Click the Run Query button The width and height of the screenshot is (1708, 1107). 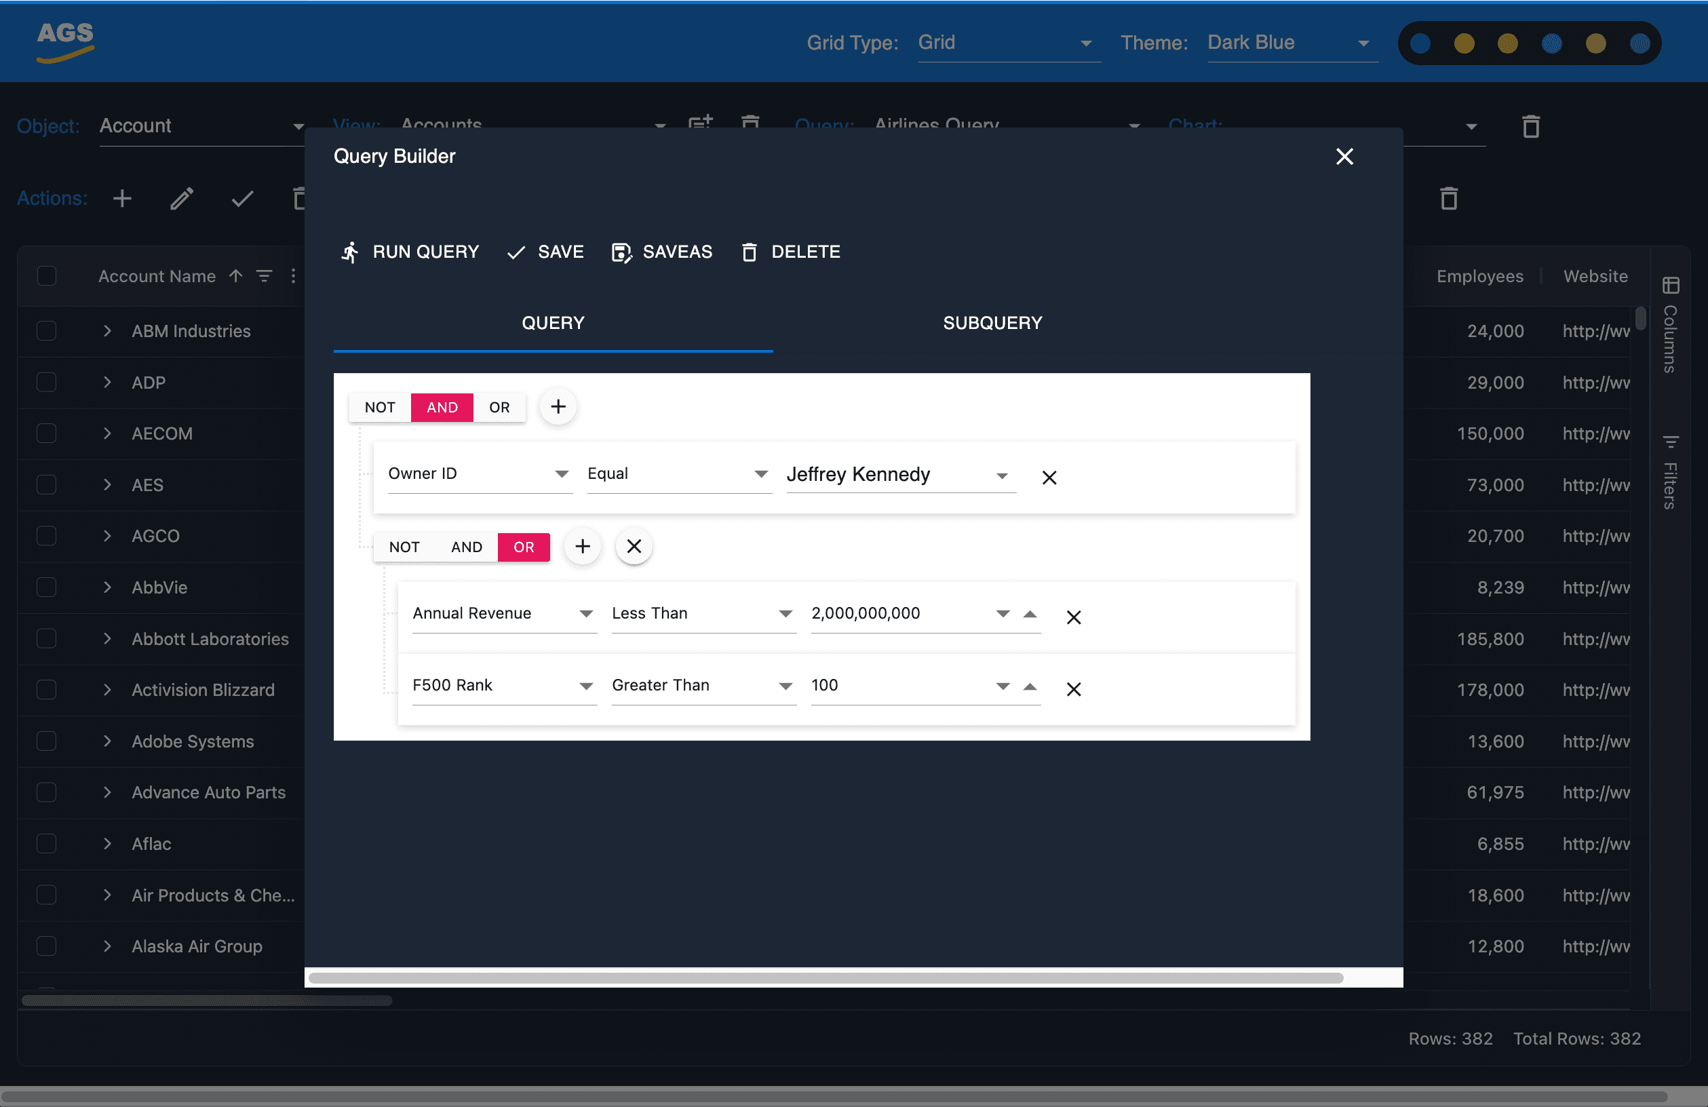[x=409, y=252]
